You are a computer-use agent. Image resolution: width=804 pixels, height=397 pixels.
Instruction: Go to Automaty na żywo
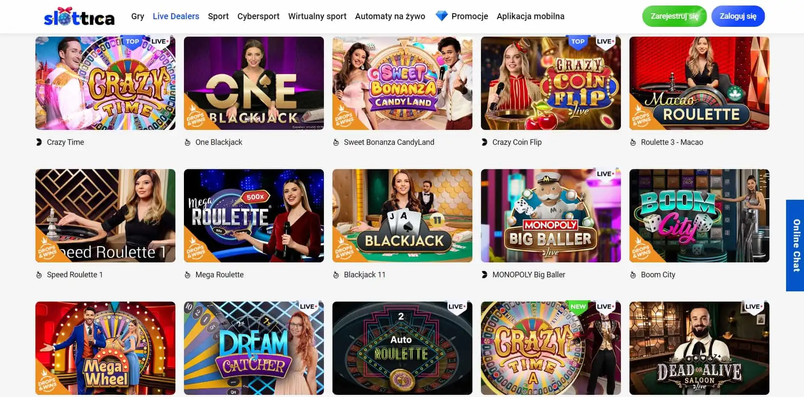point(390,16)
